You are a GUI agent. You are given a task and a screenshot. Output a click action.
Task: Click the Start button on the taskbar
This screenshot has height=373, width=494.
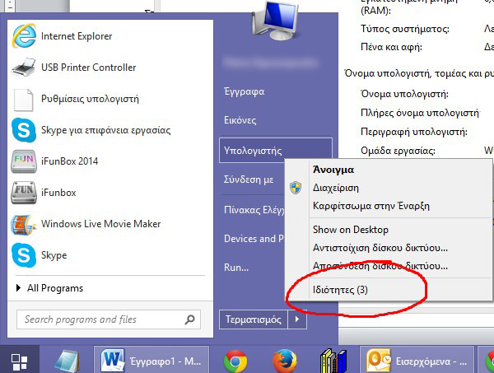click(x=20, y=360)
